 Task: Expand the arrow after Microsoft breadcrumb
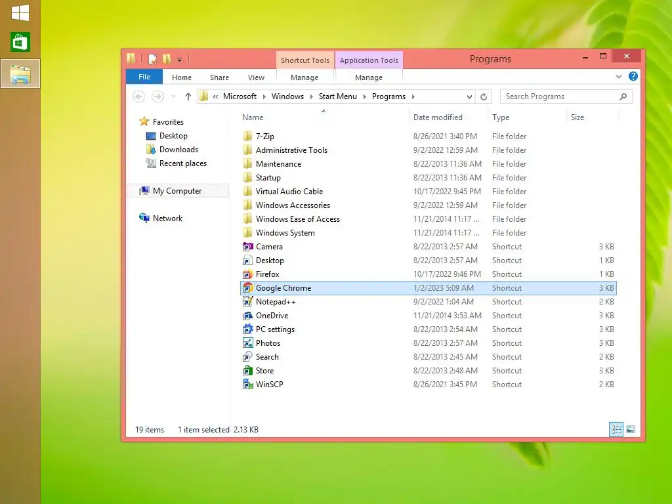[x=264, y=96]
